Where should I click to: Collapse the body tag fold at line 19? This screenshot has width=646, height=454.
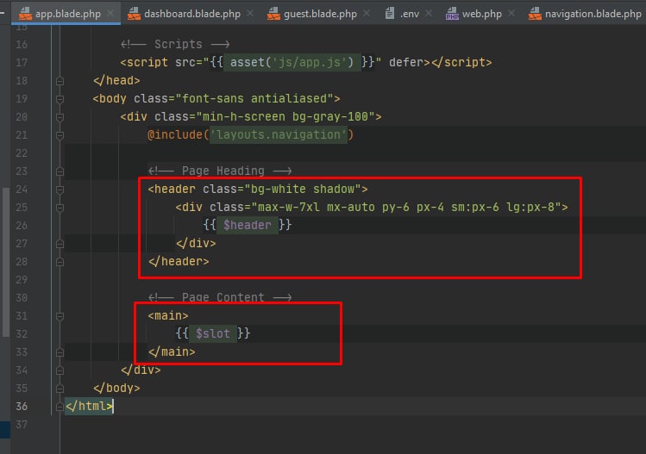coord(60,99)
